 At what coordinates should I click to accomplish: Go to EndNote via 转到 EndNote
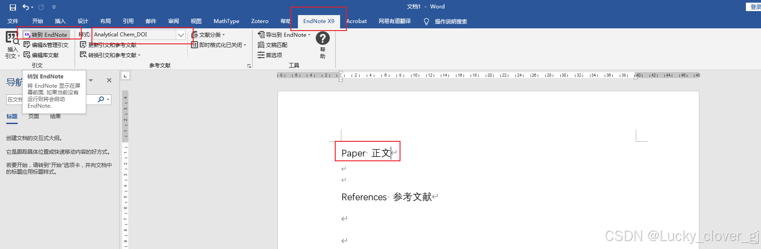[46, 35]
